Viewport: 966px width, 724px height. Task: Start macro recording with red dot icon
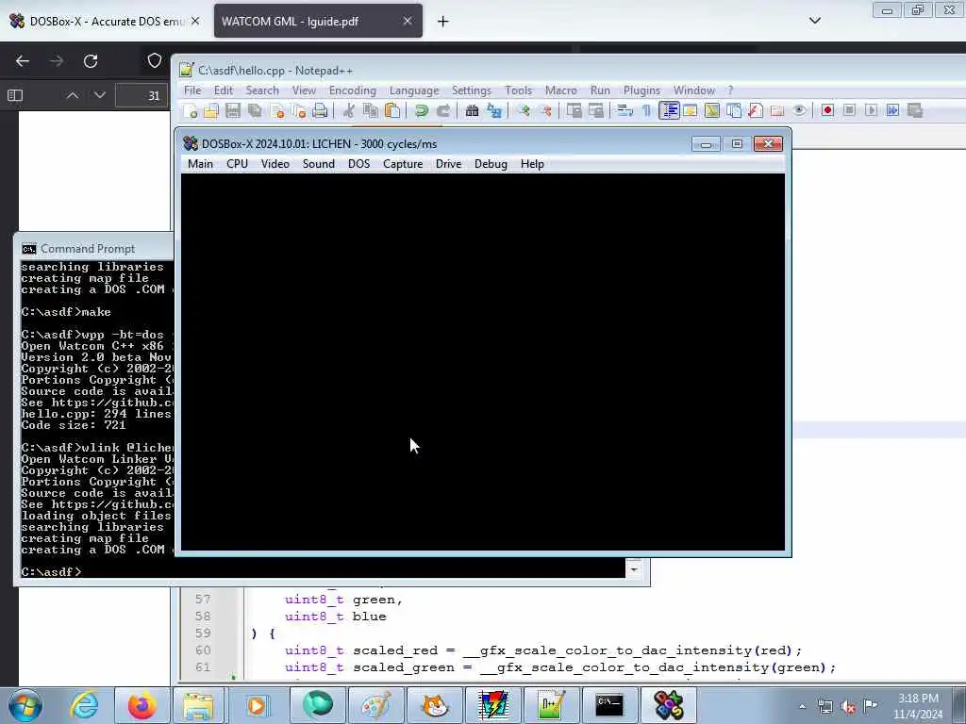pyautogui.click(x=827, y=111)
